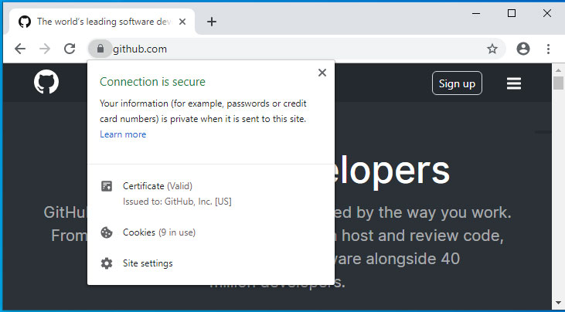The width and height of the screenshot is (565, 312).
Task: Click the GitHub Octocat logo on the page
Action: point(46,82)
